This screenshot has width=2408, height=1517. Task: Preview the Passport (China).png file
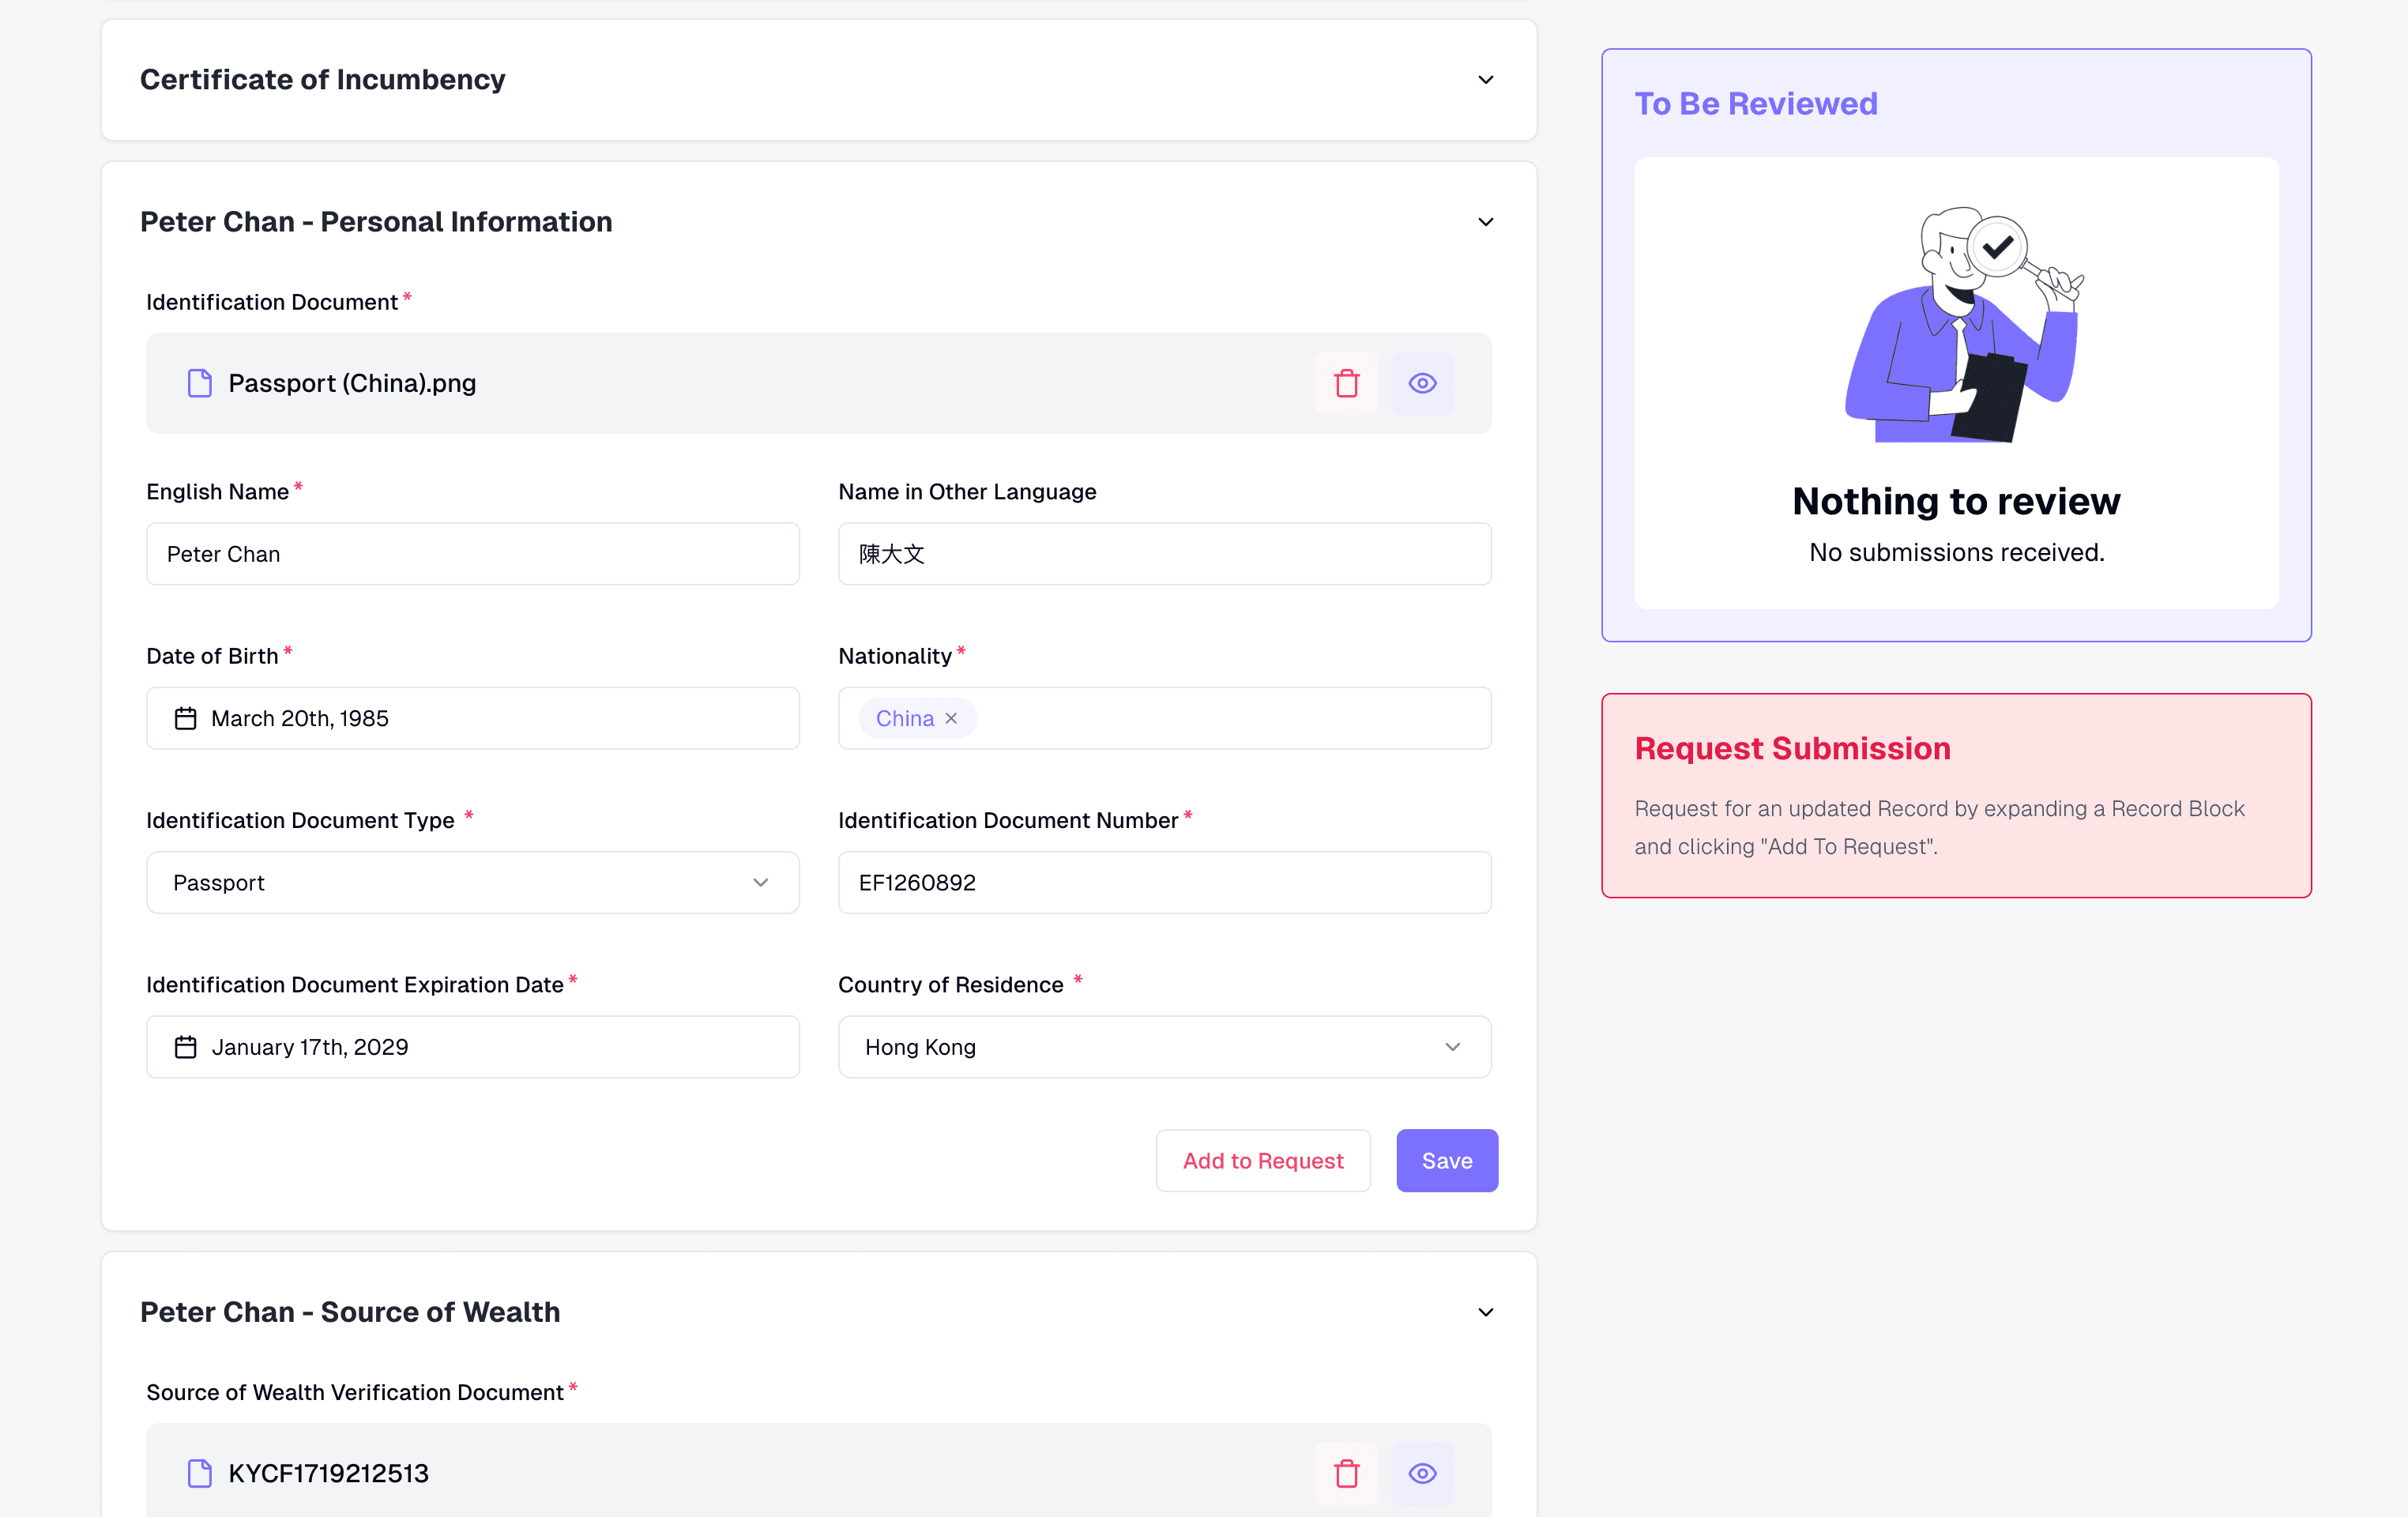point(1422,383)
